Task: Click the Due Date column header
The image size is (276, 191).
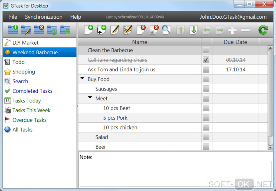Action: pos(235,42)
